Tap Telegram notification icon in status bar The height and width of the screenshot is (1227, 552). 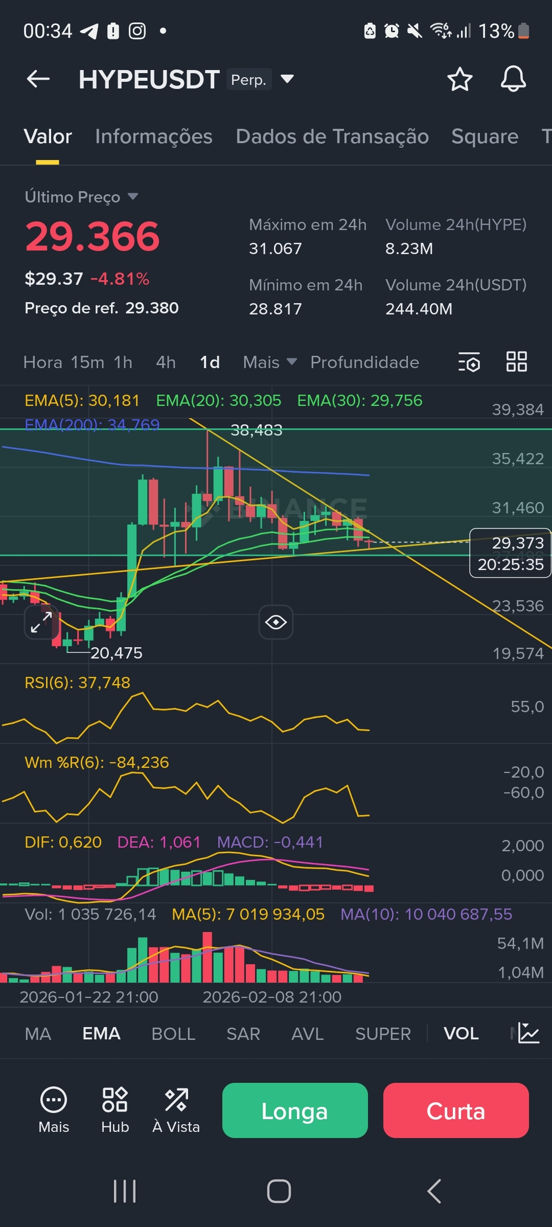[x=89, y=31]
